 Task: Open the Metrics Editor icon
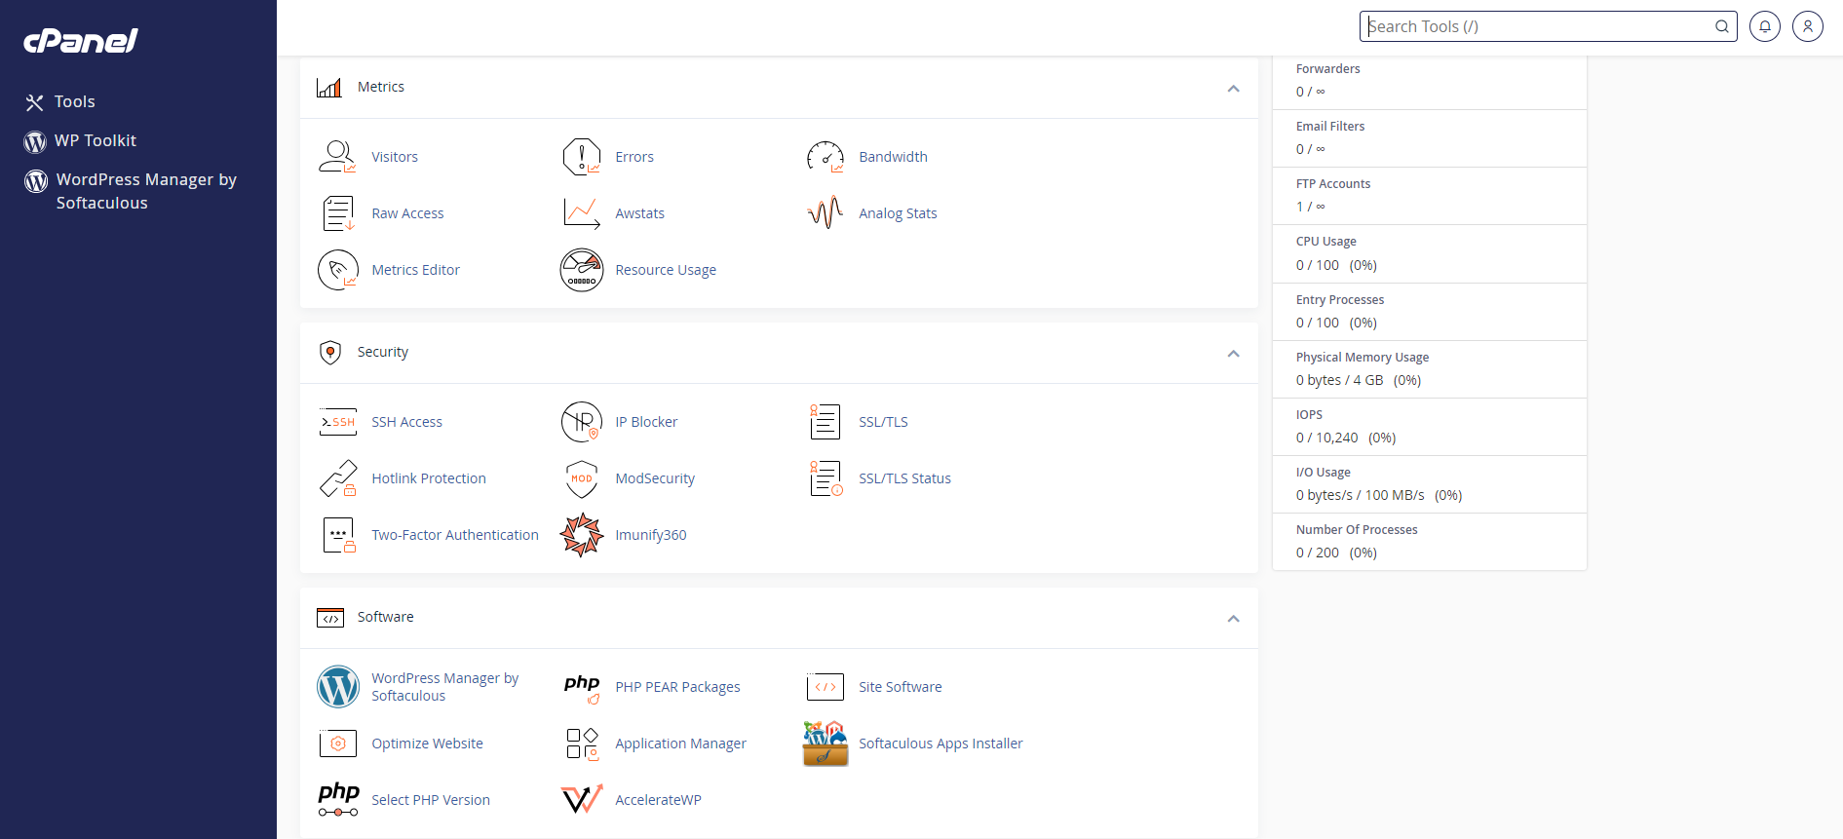click(338, 270)
